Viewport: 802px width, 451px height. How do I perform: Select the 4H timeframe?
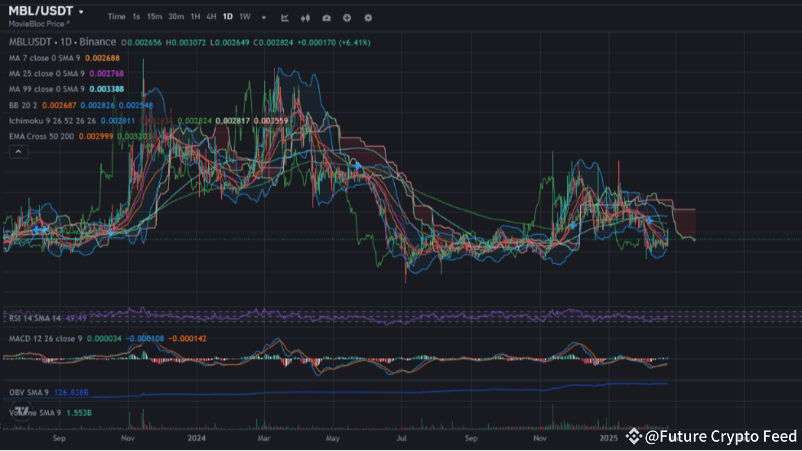click(211, 17)
